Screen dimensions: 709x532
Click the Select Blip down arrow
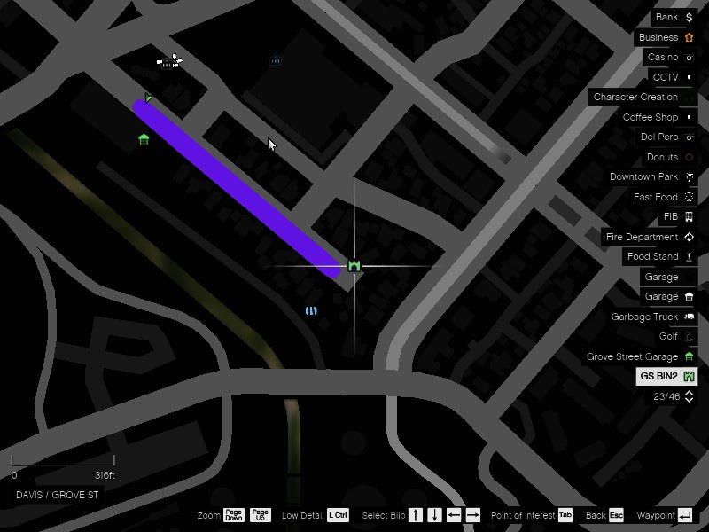(434, 515)
